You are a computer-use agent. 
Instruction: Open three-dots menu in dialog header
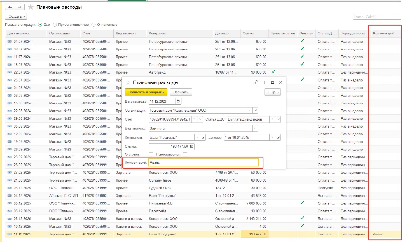pyautogui.click(x=264, y=82)
